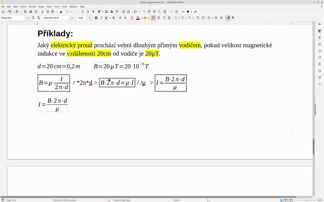324x202 pixels.
Task: Click the word count '156 words, 962 characters'
Action: (64, 200)
